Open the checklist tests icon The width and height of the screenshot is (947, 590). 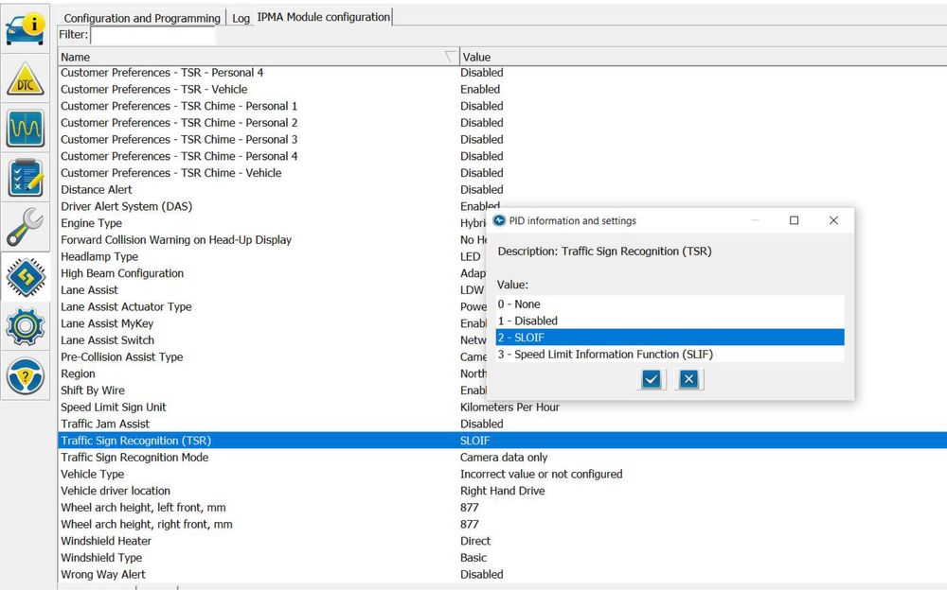click(26, 178)
